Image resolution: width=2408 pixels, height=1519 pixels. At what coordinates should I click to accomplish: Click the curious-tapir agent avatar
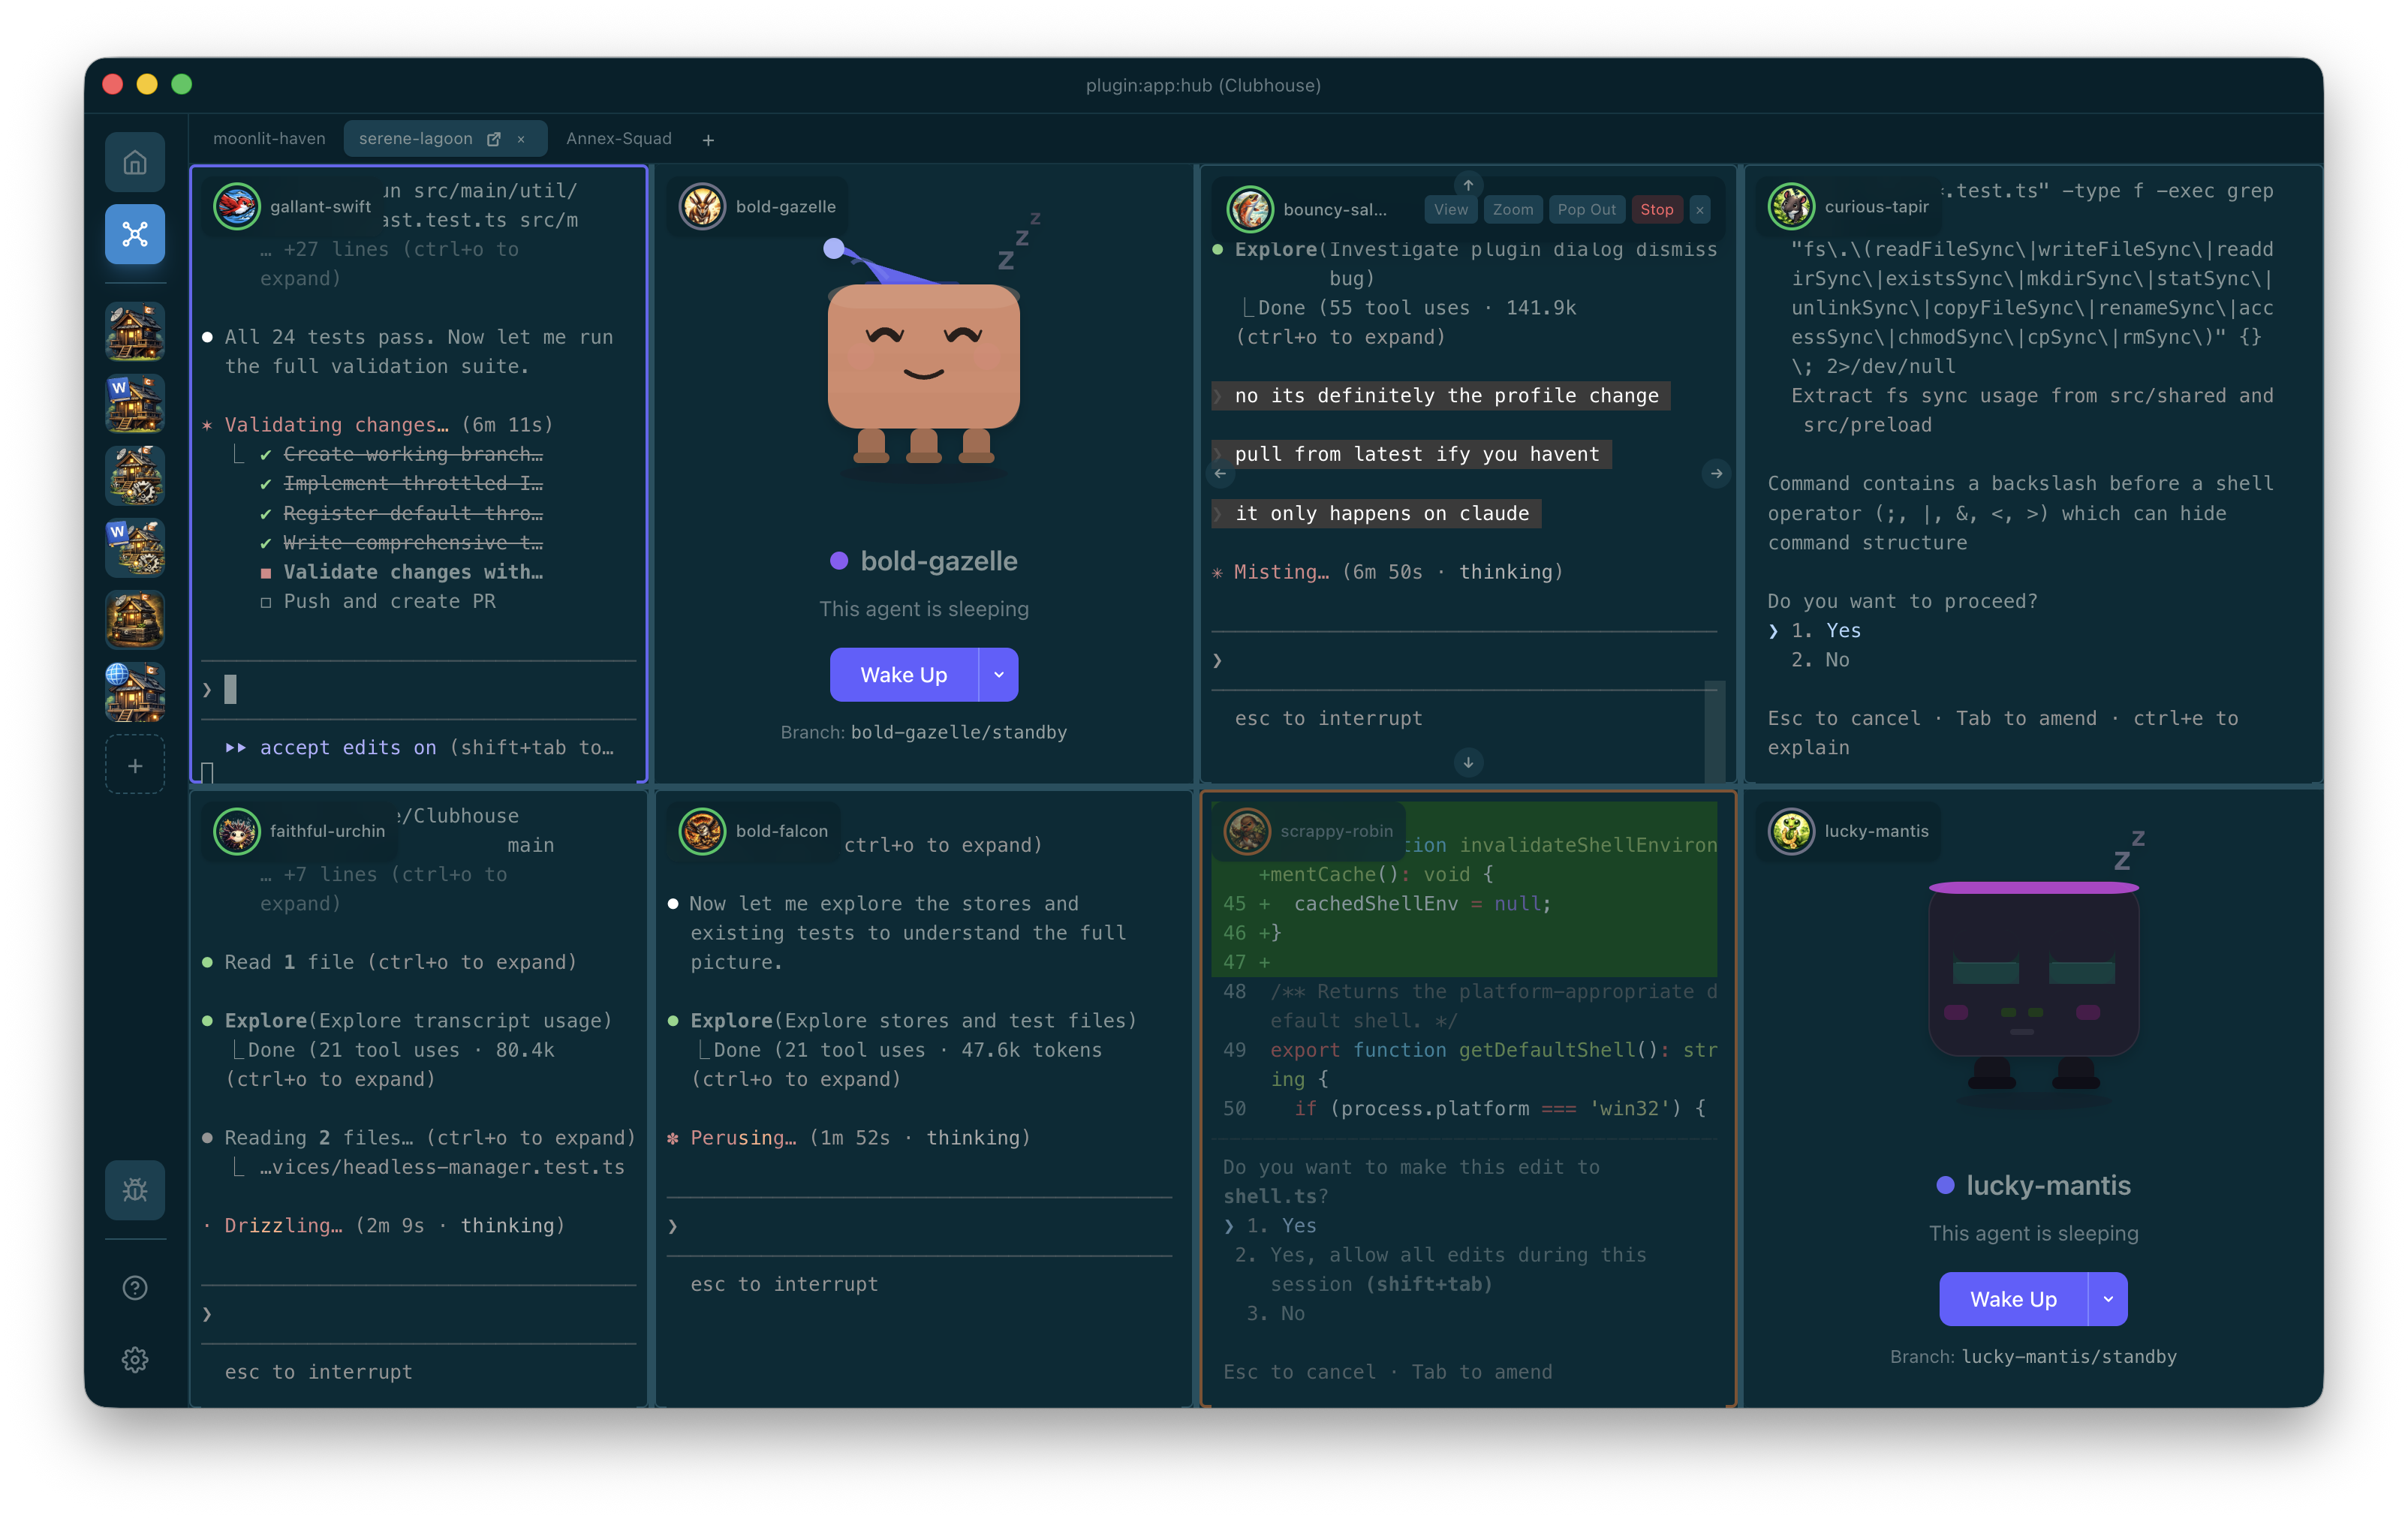pyautogui.click(x=1792, y=207)
